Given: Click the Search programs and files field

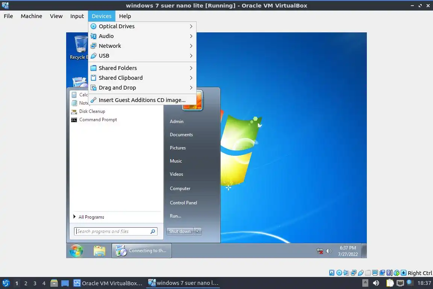Looking at the screenshot, I should tap(115, 231).
